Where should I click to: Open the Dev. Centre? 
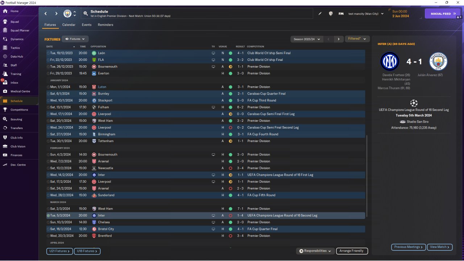(x=18, y=165)
